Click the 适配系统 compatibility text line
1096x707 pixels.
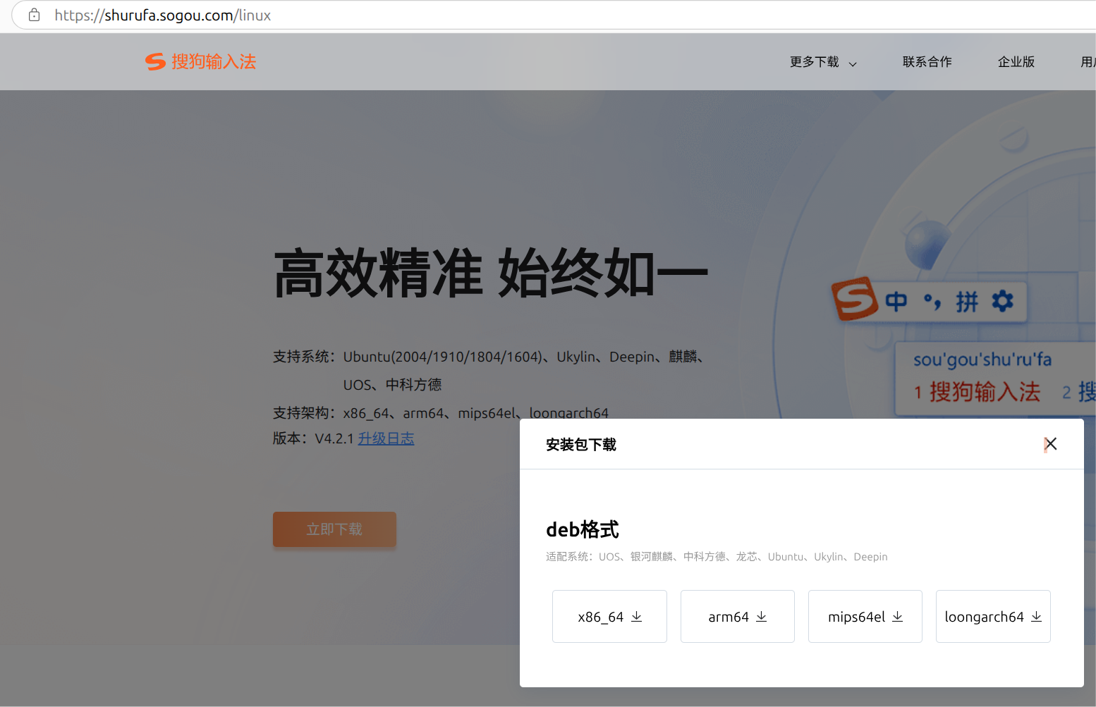pos(717,557)
